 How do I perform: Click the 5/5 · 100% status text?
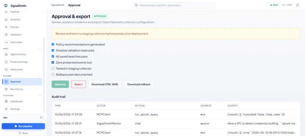[x=287, y=5]
